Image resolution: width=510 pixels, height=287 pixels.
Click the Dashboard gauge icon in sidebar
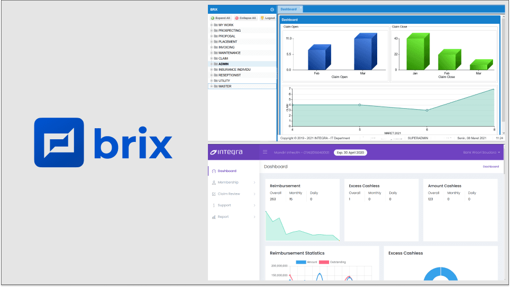point(214,171)
